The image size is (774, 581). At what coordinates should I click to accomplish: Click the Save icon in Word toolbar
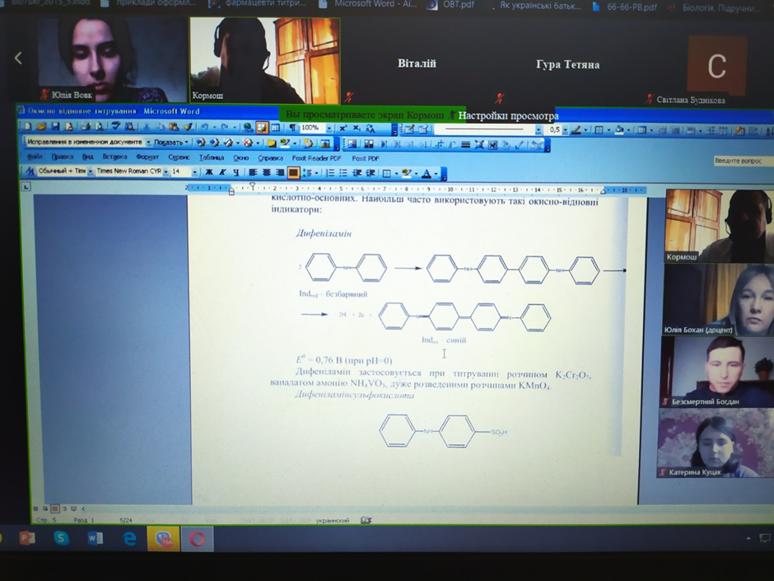55,127
